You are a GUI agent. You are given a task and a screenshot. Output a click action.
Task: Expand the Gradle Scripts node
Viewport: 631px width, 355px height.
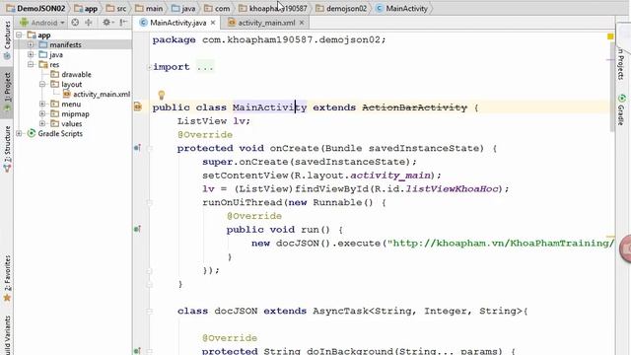(x=19, y=133)
